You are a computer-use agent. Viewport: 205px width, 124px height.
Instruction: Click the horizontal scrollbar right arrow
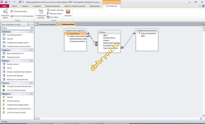click(201, 118)
